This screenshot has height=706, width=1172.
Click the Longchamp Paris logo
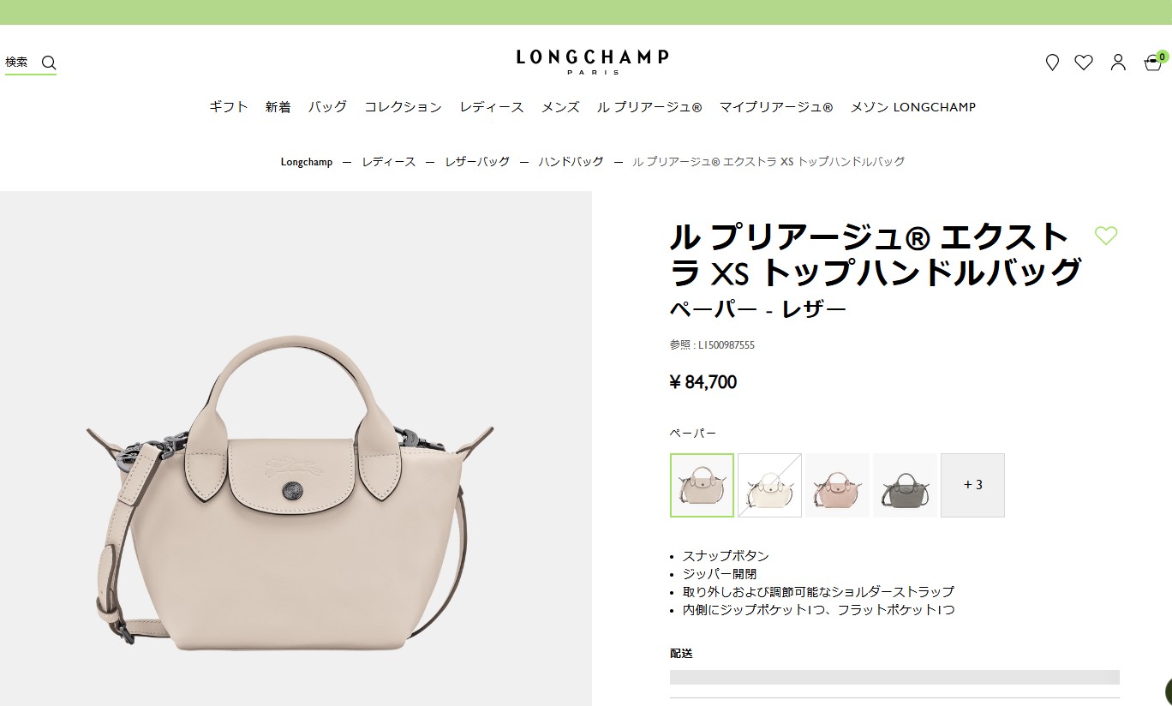point(592,62)
